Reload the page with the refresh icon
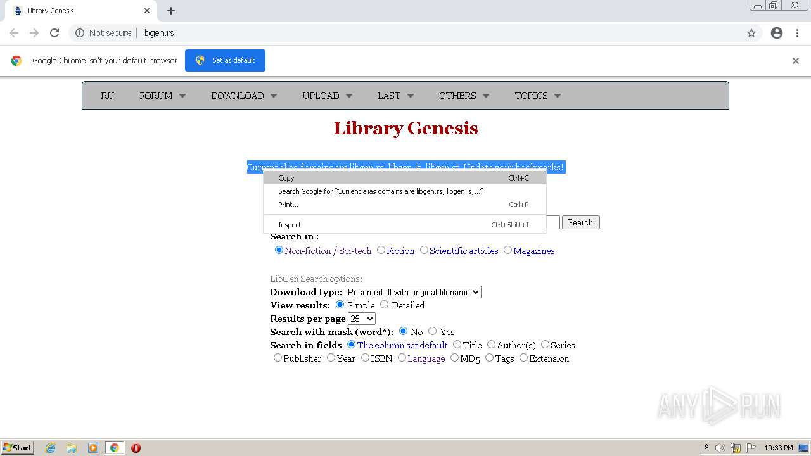 coord(54,33)
